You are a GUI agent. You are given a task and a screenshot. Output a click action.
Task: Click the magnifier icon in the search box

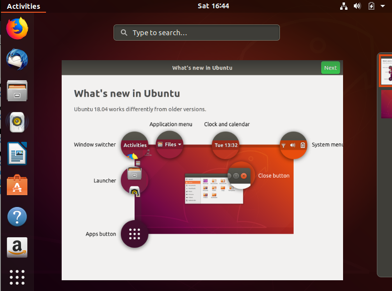[124, 32]
